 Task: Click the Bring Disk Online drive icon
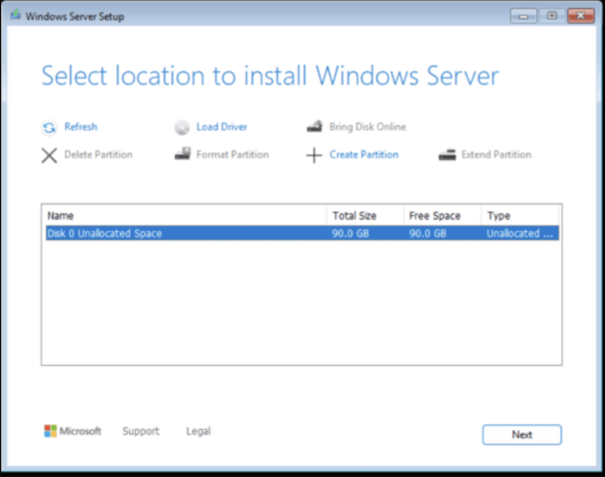coord(315,126)
